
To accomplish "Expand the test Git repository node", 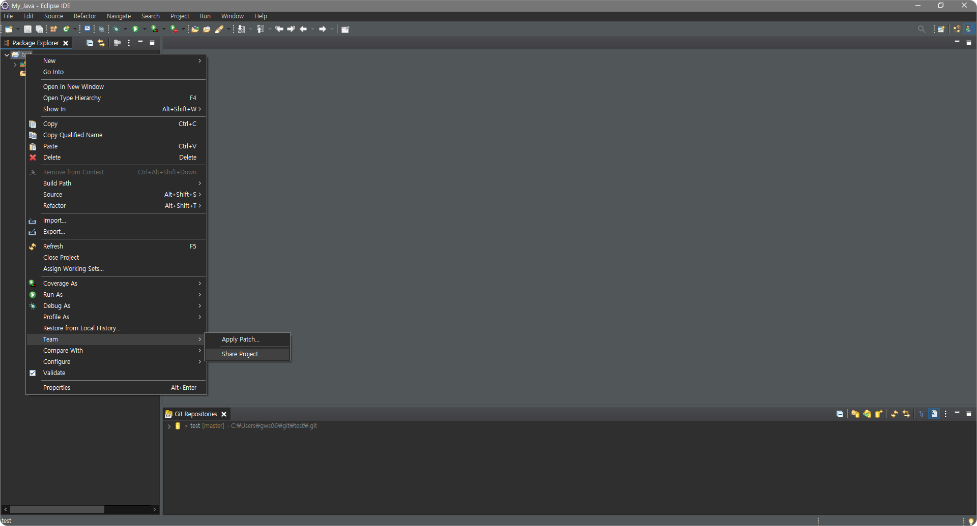I will pos(169,426).
